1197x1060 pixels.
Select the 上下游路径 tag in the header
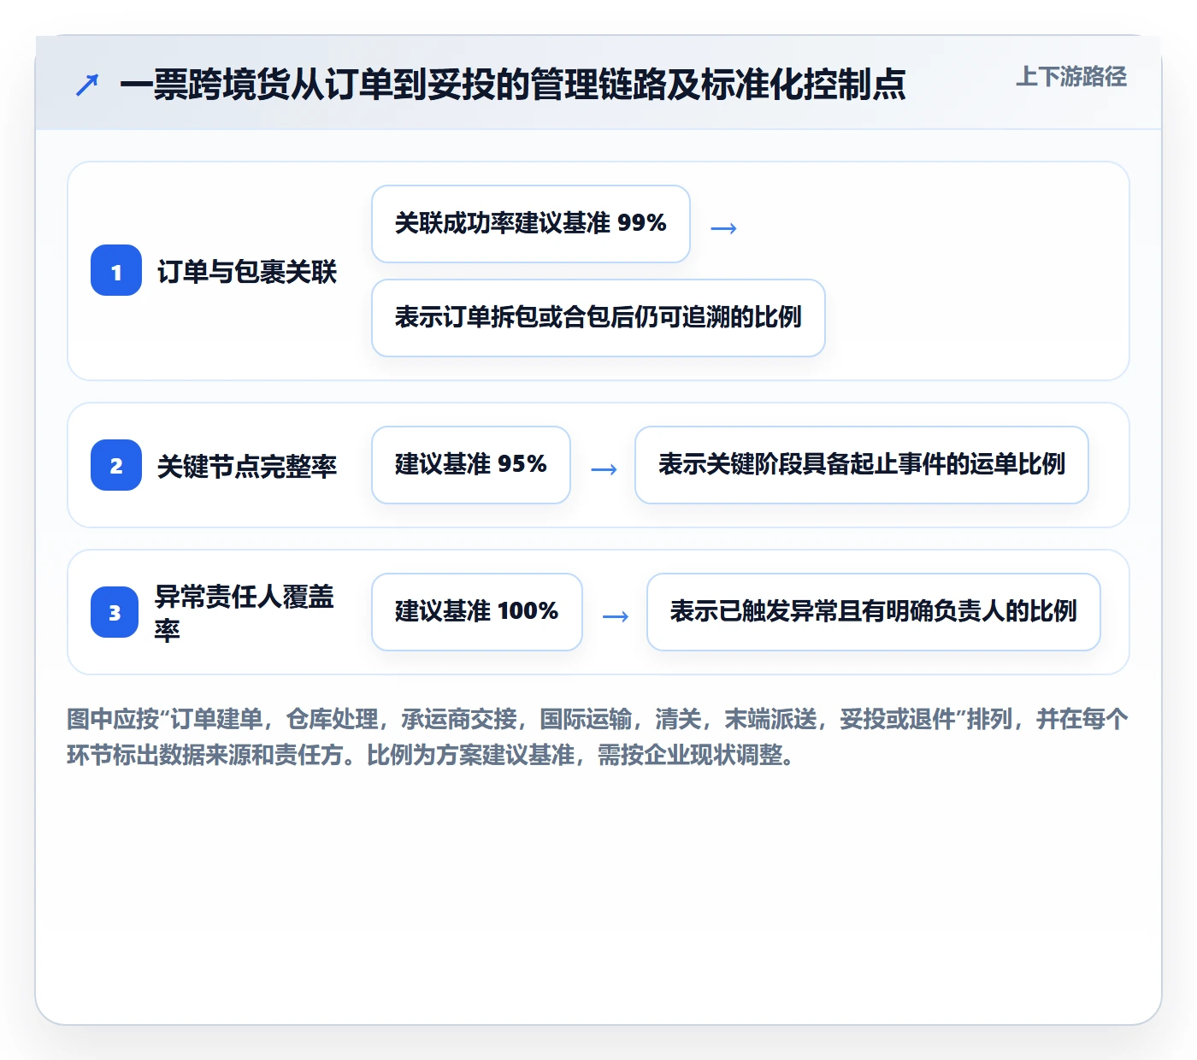coord(1071,77)
